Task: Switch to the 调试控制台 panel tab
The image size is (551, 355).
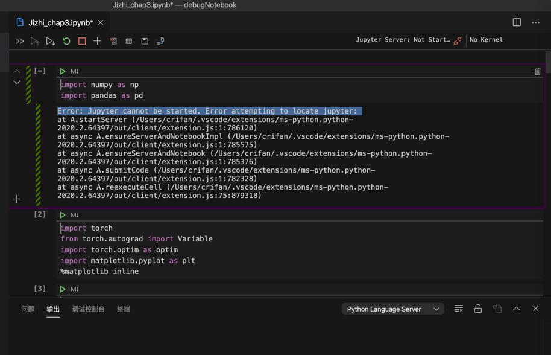Action: [88, 309]
